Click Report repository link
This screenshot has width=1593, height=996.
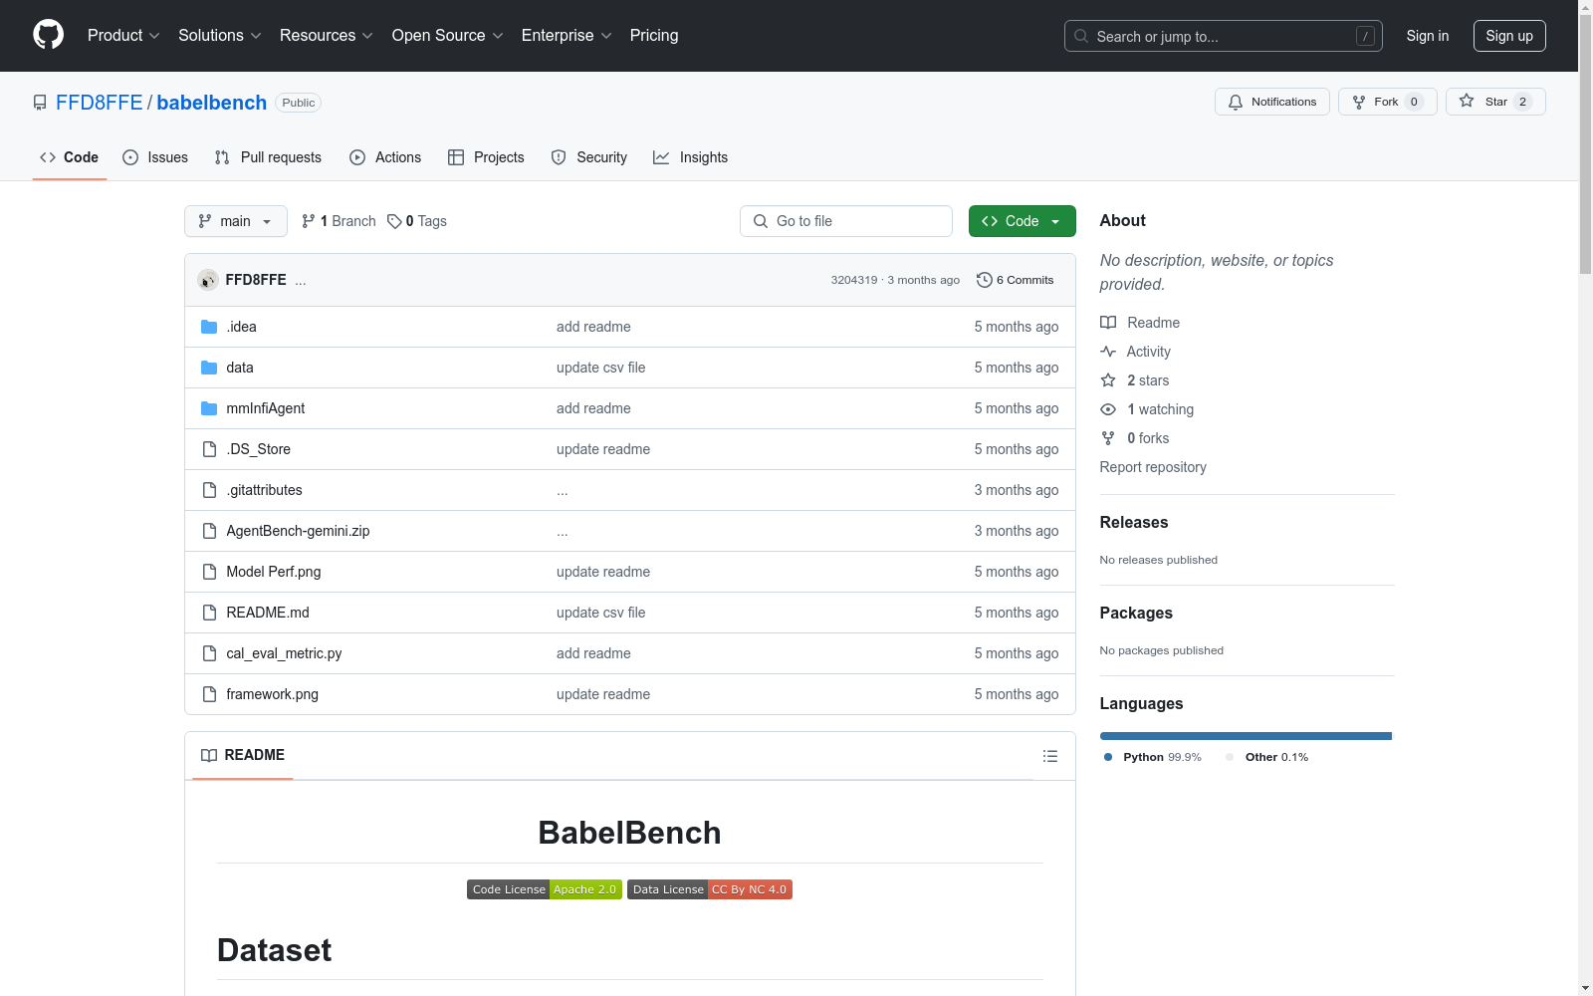coord(1153,467)
